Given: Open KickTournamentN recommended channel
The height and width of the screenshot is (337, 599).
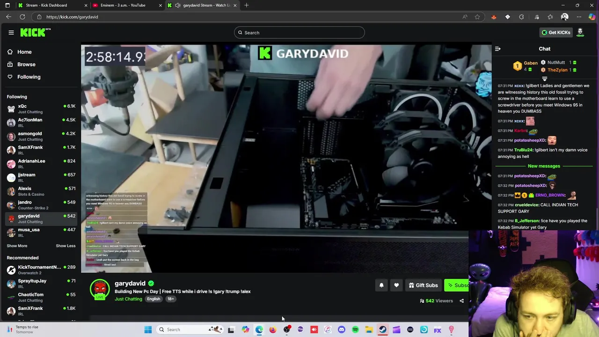Looking at the screenshot, I should coord(41,270).
